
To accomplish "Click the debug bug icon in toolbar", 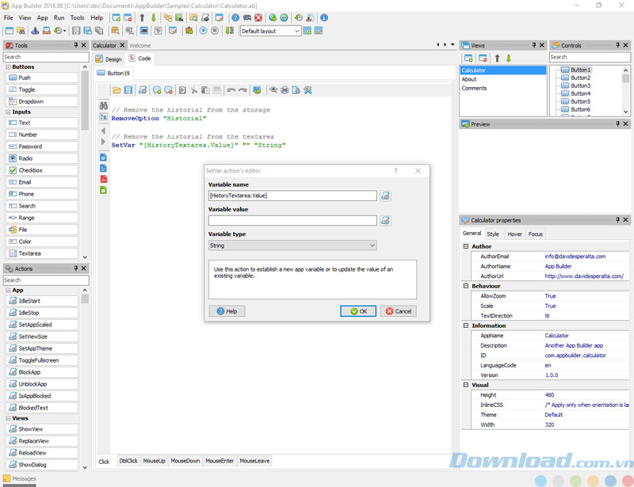I will point(189,31).
